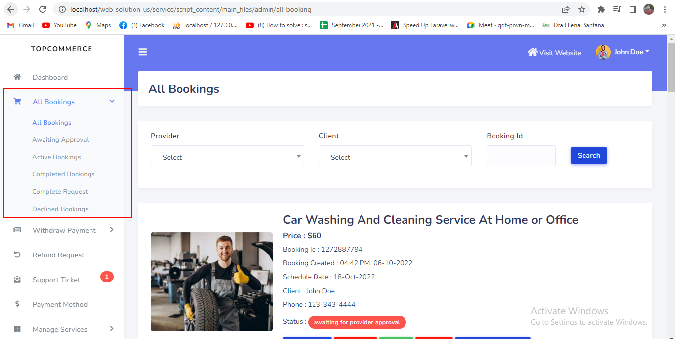Viewport: 675px width, 339px height.
Task: Click the Refund Request undo icon
Action: 17,255
